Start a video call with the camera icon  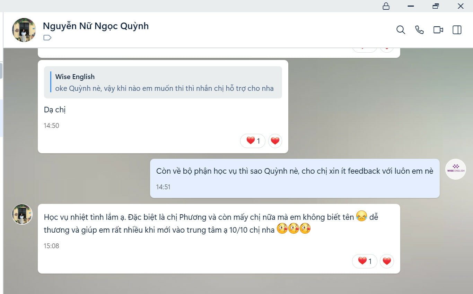pos(438,30)
